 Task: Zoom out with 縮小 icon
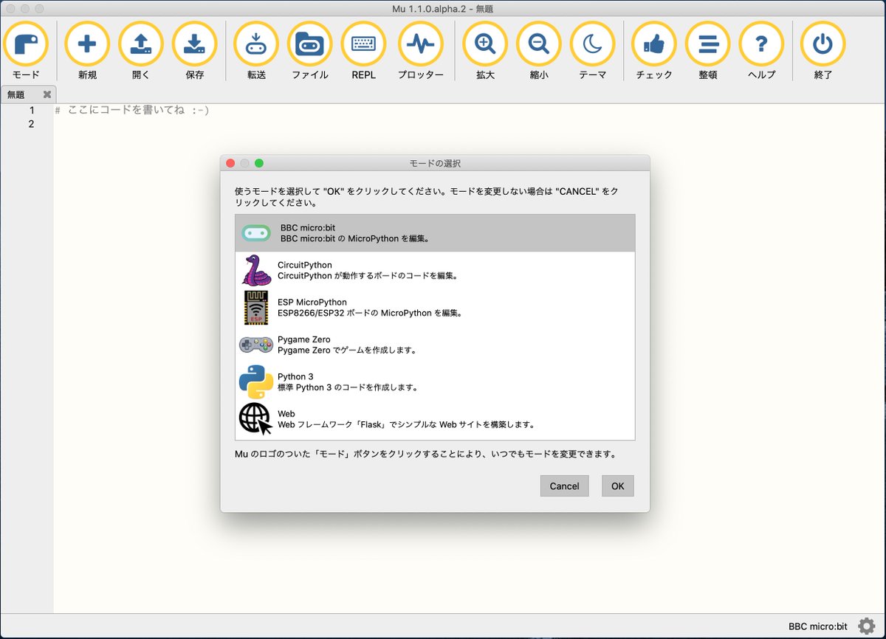click(539, 44)
